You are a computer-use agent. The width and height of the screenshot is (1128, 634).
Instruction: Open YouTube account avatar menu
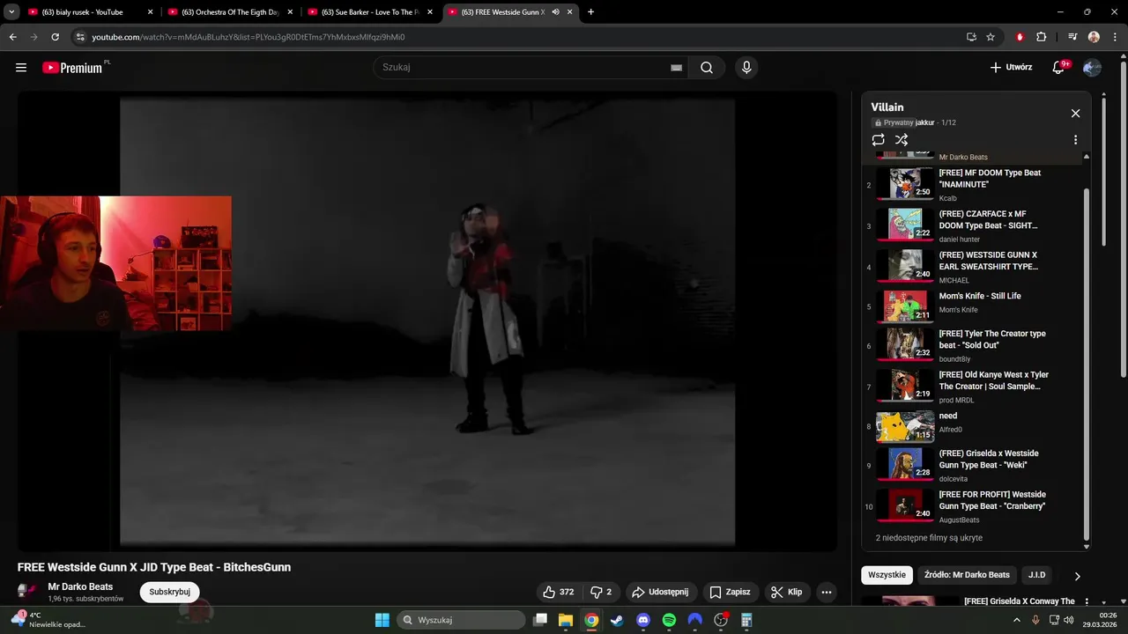(x=1093, y=68)
